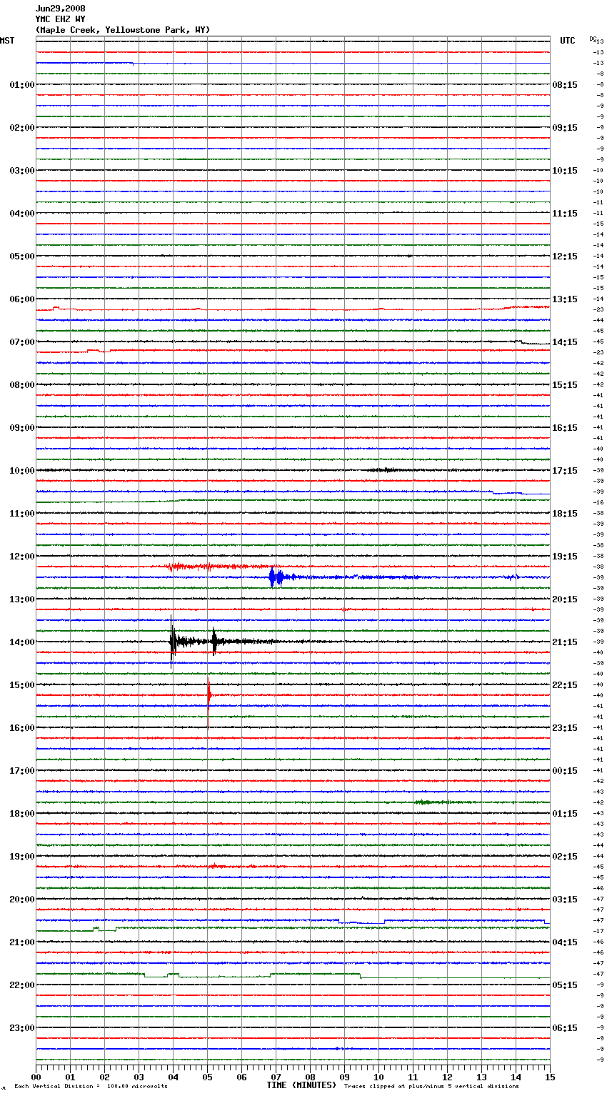
Task: Select the station code 'YMC EHZ WY'
Action: click(60, 19)
